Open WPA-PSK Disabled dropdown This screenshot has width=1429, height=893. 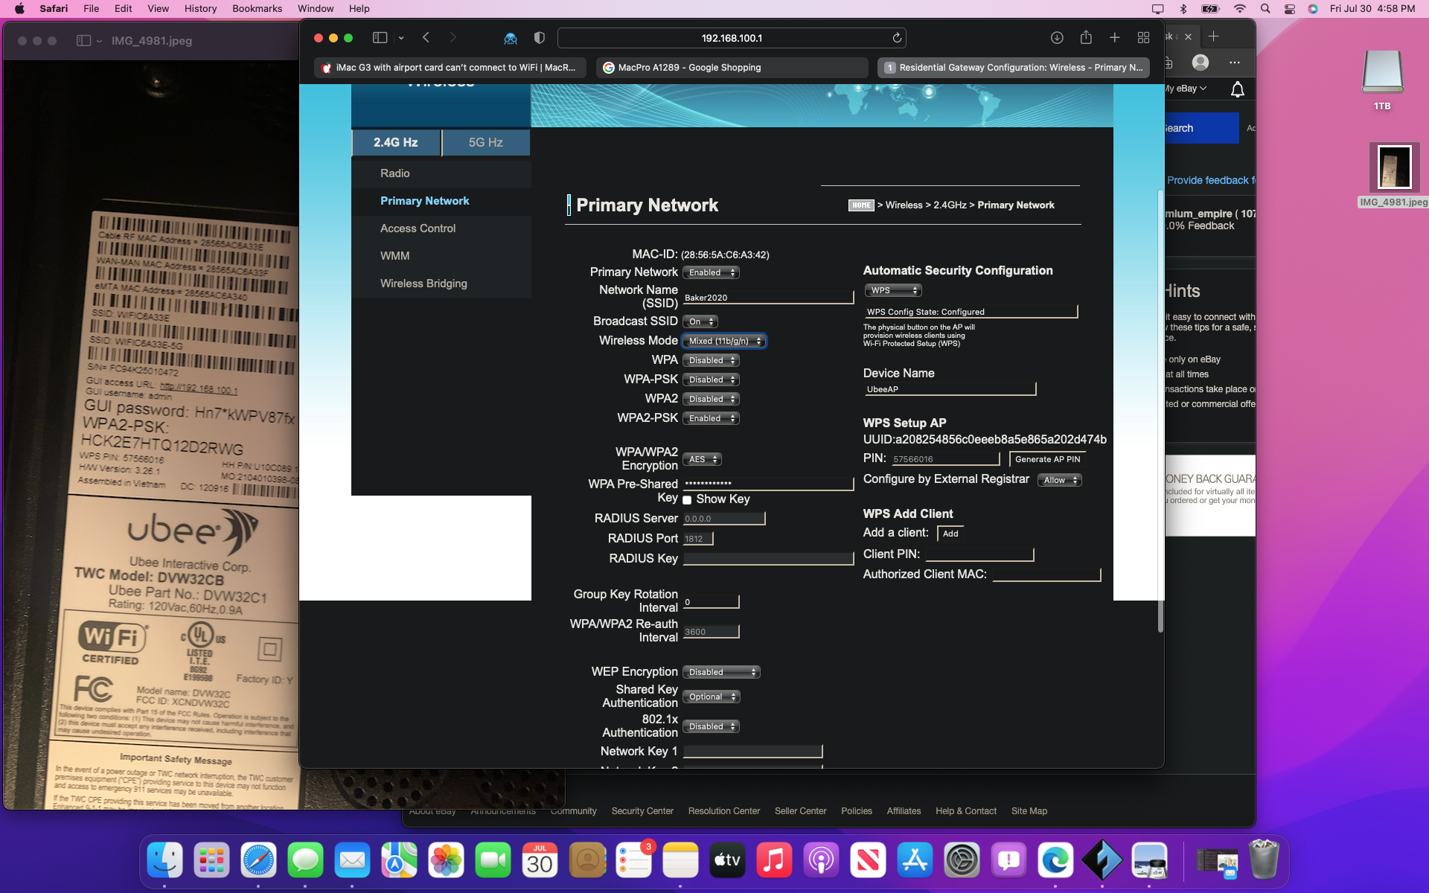[x=711, y=380]
